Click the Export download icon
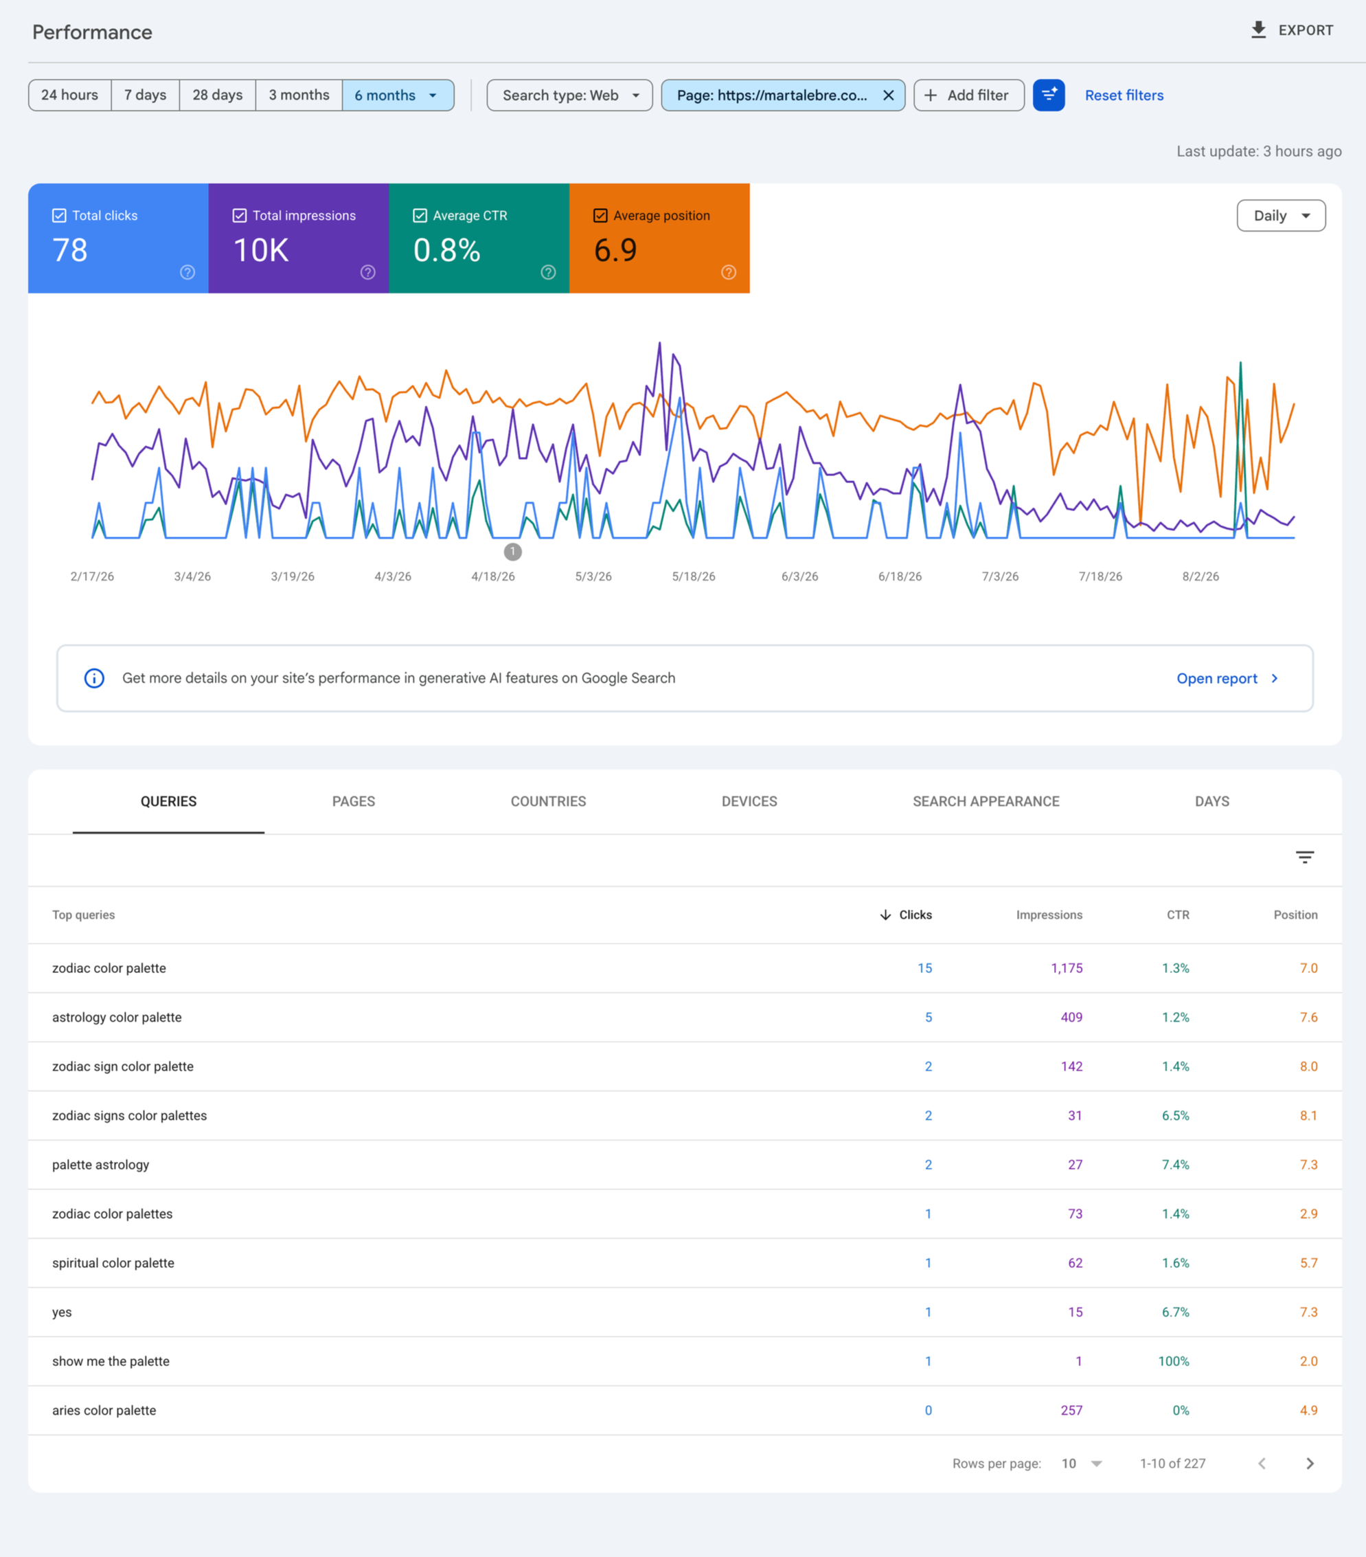 pos(1259,30)
